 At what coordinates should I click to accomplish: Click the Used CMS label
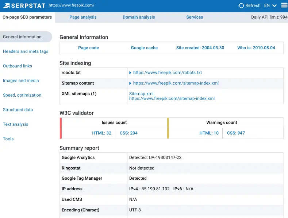click(72, 199)
